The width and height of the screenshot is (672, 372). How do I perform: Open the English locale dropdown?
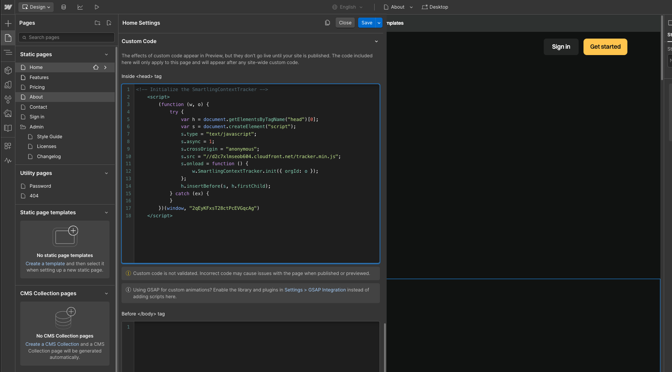tap(348, 7)
